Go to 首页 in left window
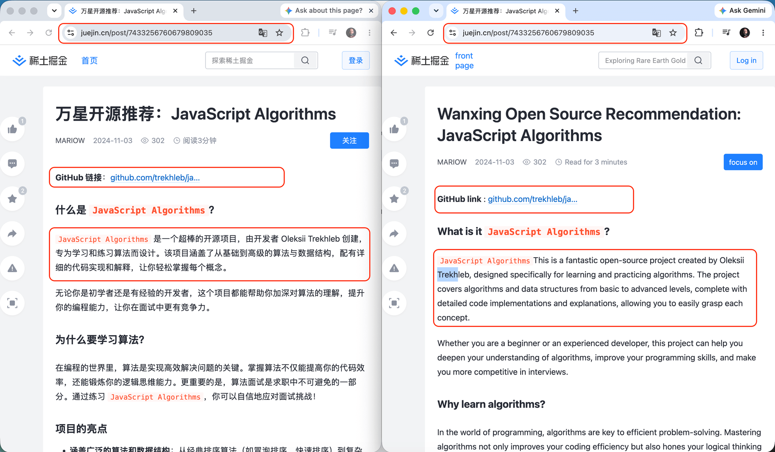This screenshot has width=775, height=452. 90,60
